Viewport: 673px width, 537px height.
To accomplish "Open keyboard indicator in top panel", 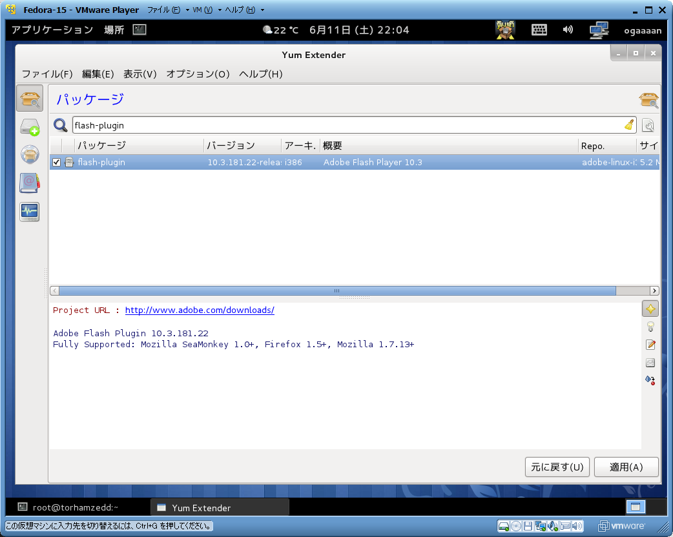I will (x=539, y=30).
